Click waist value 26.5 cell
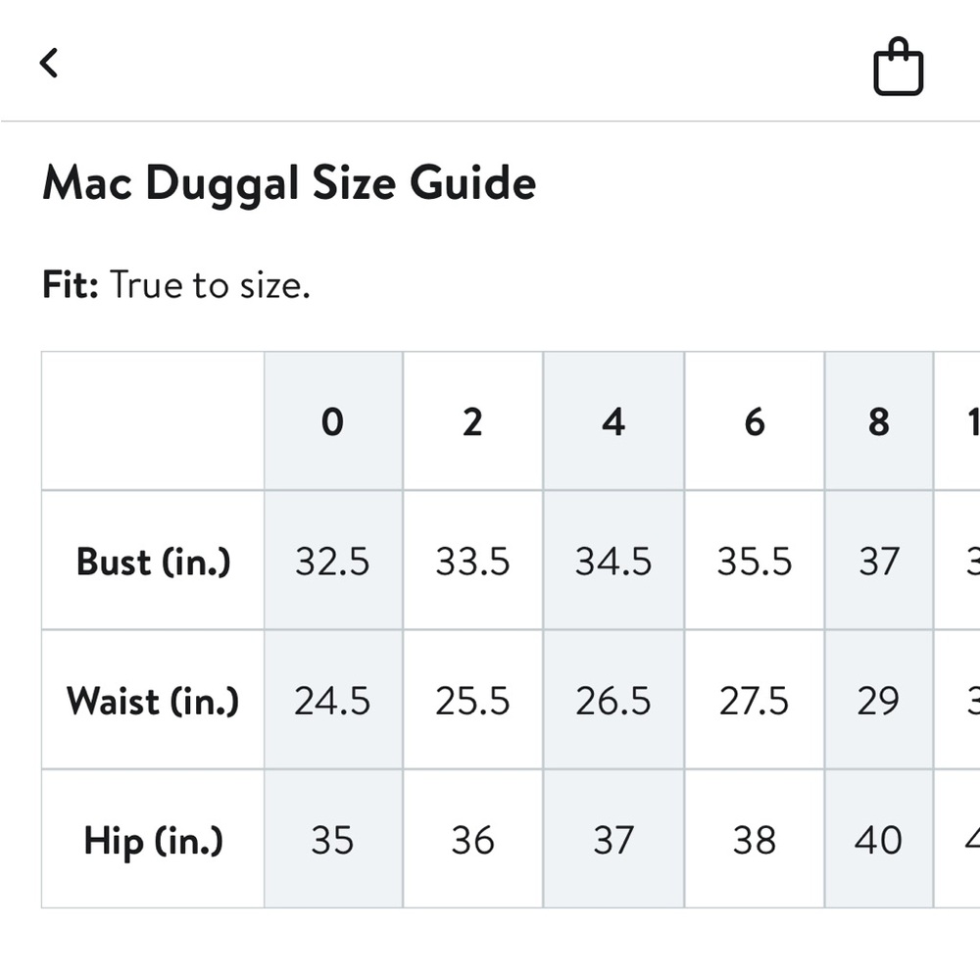Screen dimensions: 980x980 (613, 700)
